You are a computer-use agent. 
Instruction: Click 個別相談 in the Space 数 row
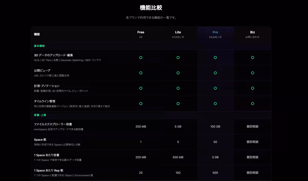[x=252, y=142]
